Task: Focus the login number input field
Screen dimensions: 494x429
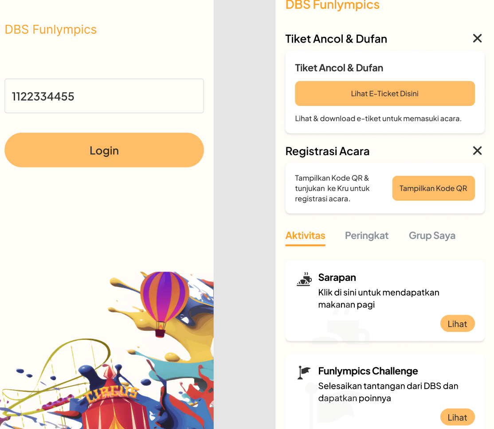Action: 104,96
